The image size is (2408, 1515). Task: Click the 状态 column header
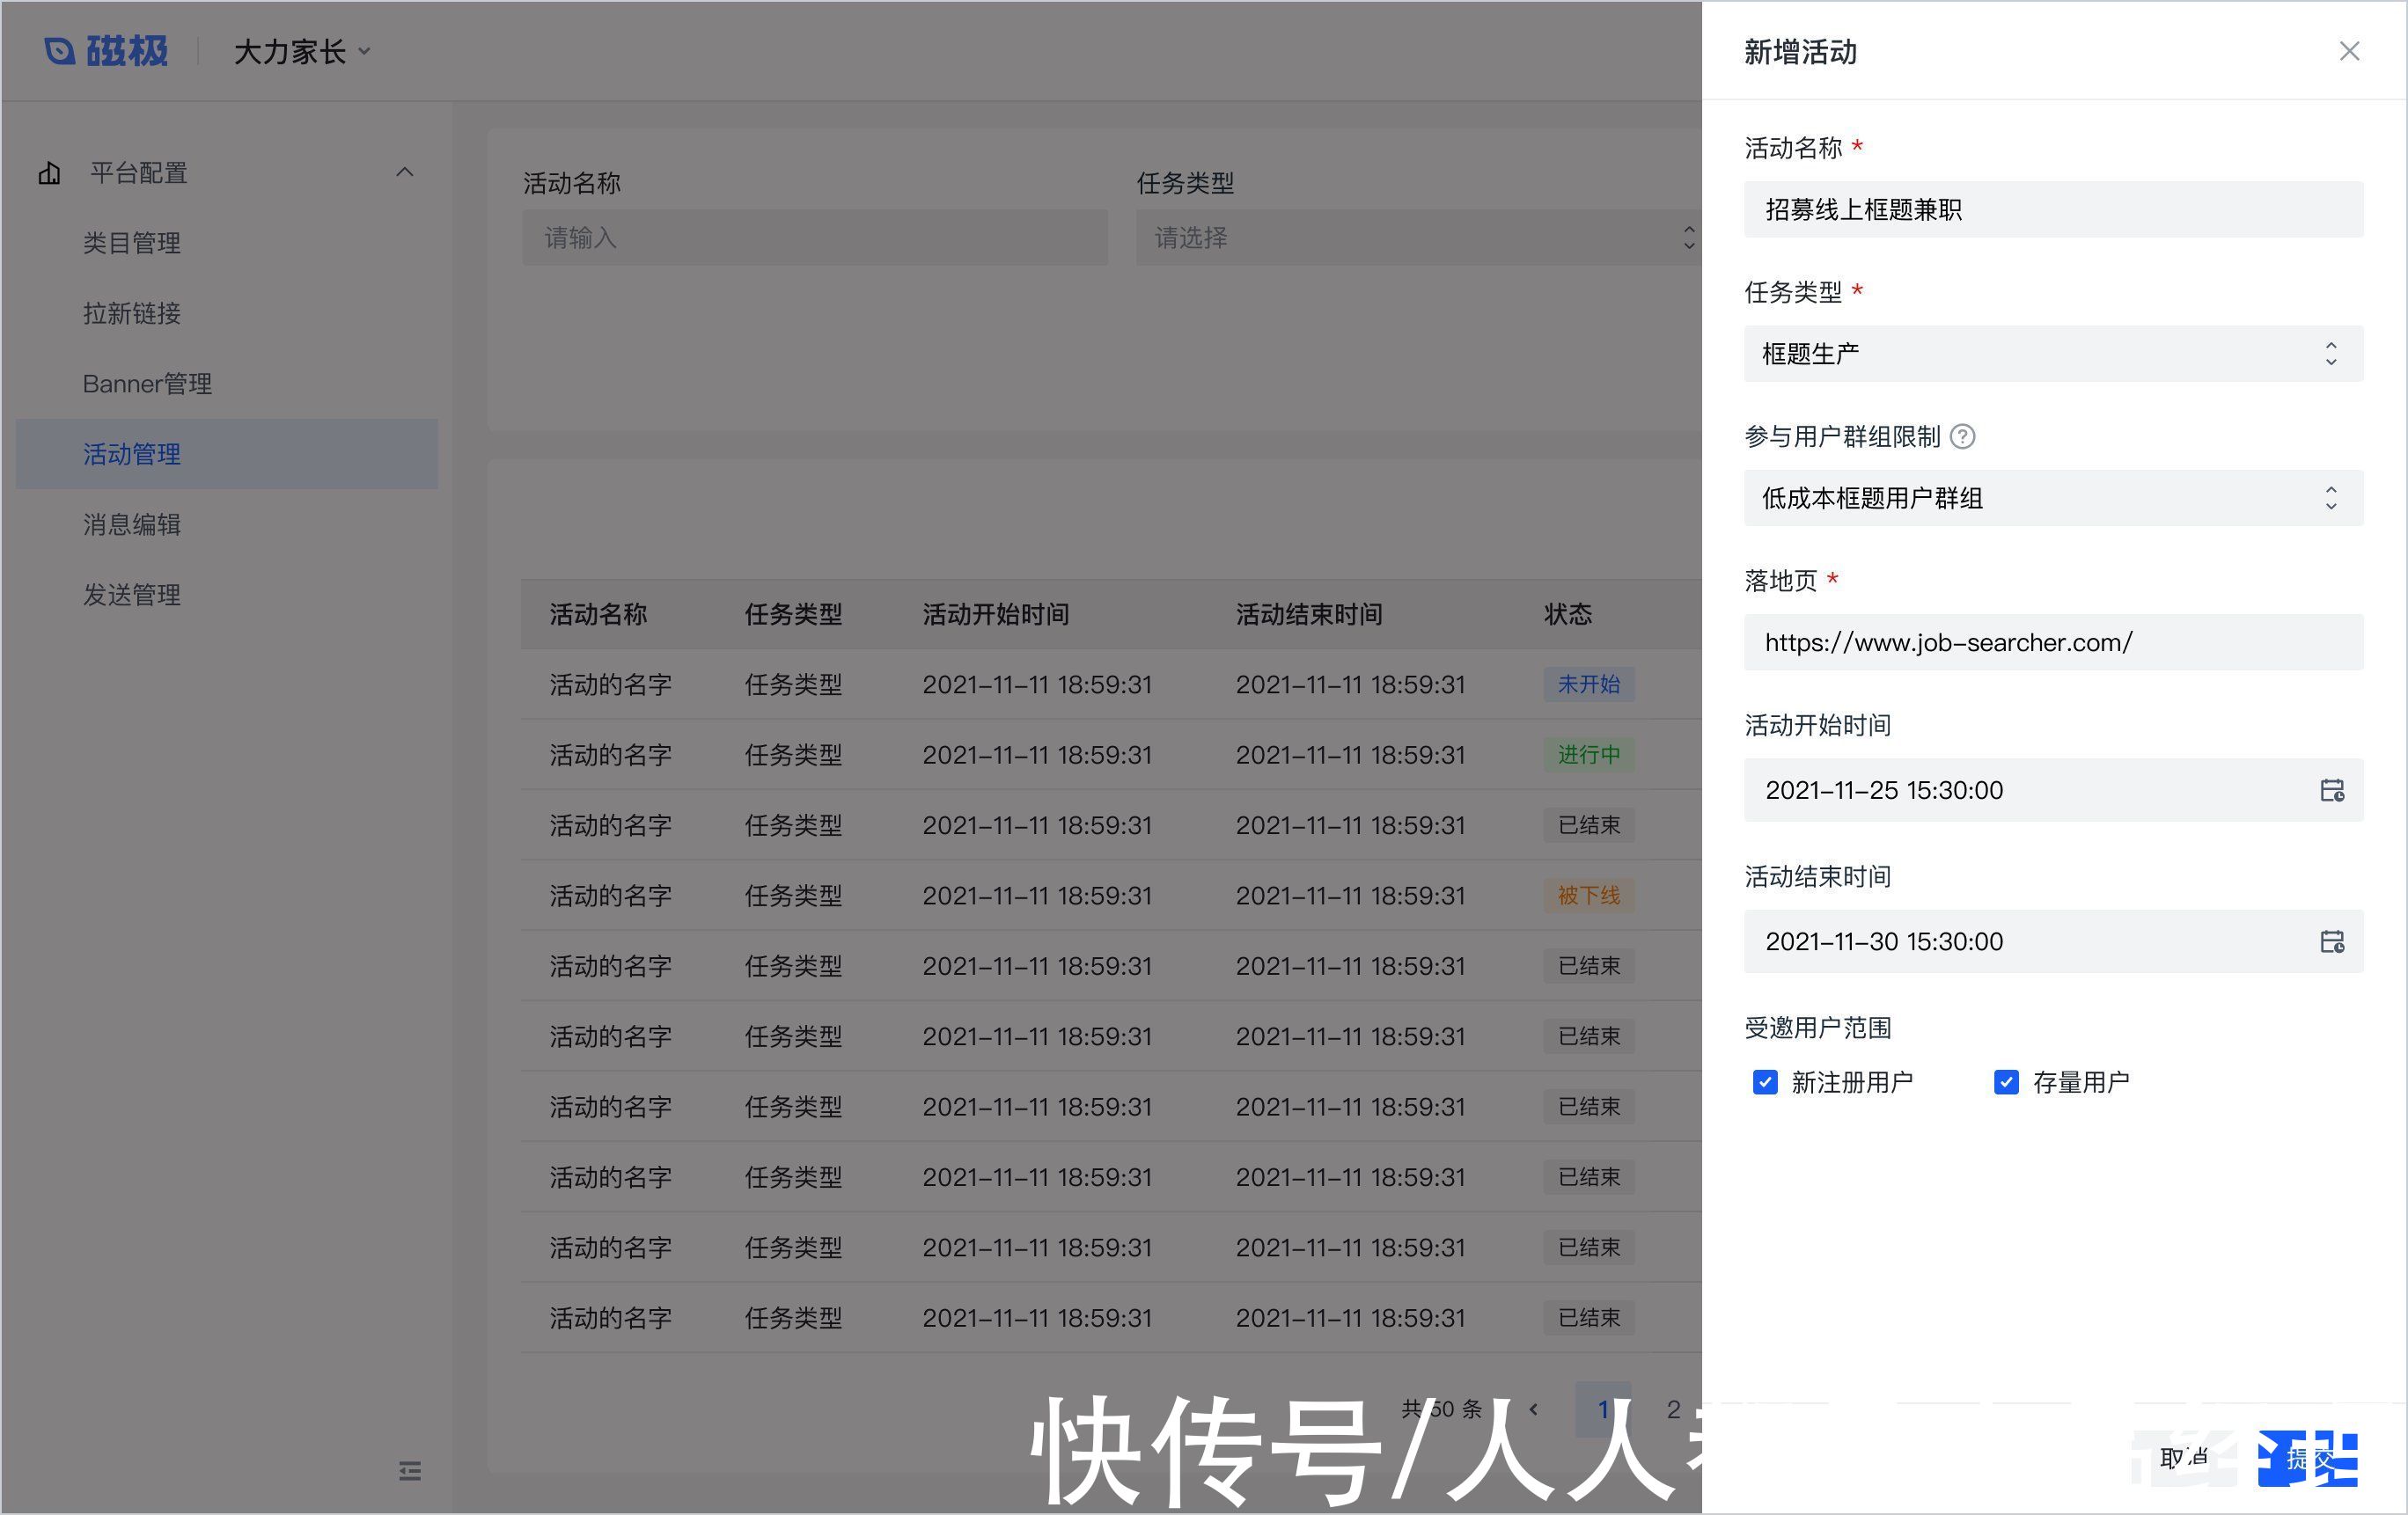[x=1568, y=615]
